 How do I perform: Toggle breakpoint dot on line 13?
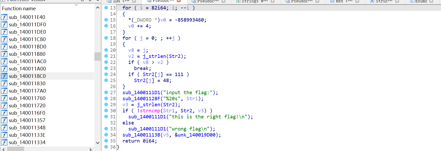pyautogui.click(x=106, y=8)
